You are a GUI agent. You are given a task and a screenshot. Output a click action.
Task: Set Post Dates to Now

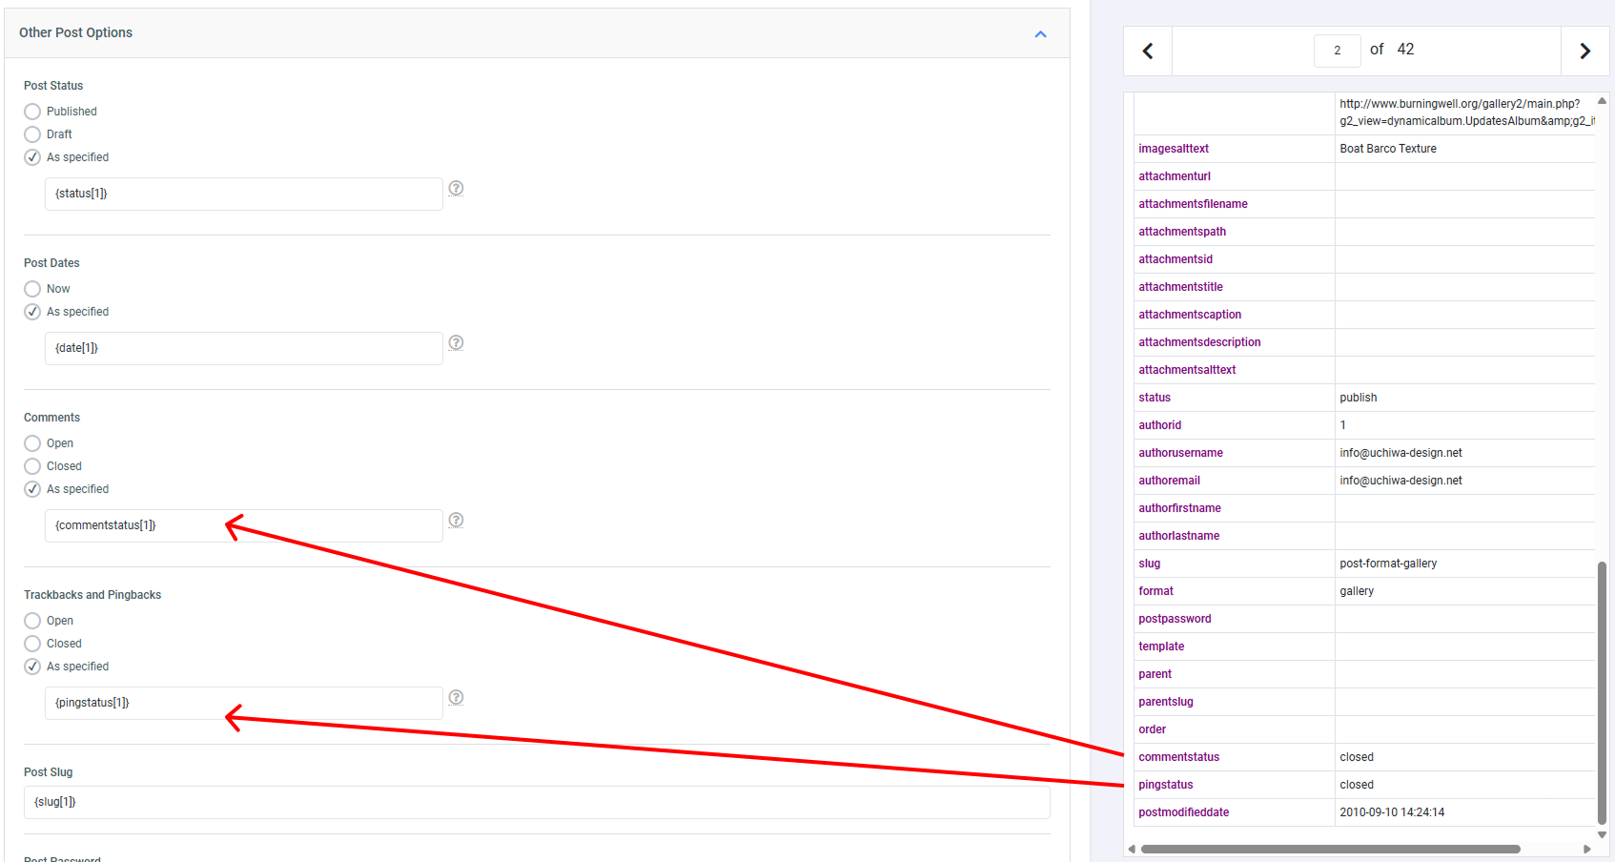click(32, 289)
